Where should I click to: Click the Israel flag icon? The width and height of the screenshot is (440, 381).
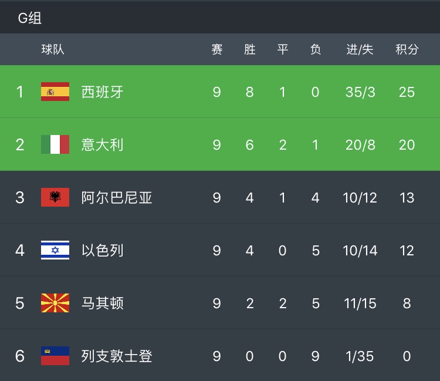[55, 250]
